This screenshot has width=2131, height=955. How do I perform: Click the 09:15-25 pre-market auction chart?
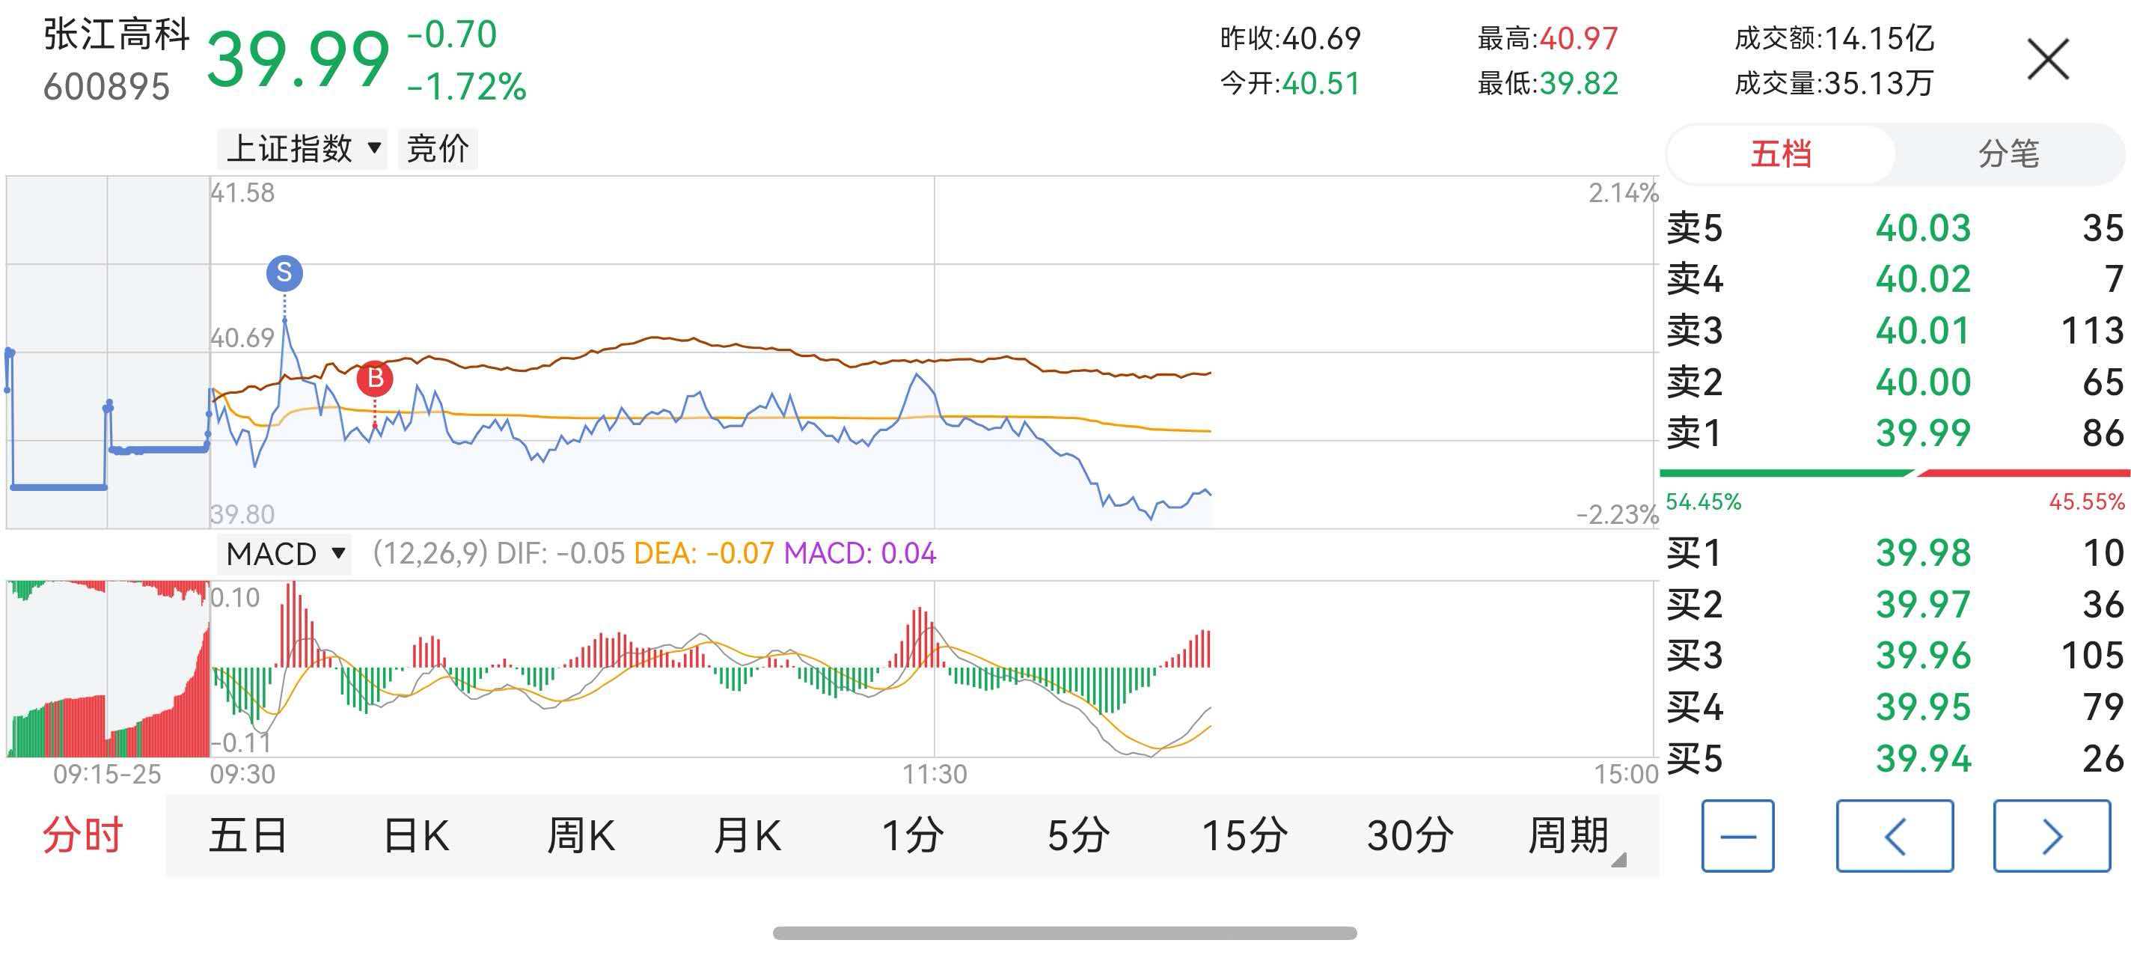[x=108, y=352]
